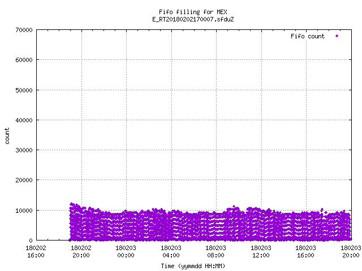Click the x-axis tick 180203 00:00
The height and width of the screenshot is (271, 362).
(x=126, y=251)
